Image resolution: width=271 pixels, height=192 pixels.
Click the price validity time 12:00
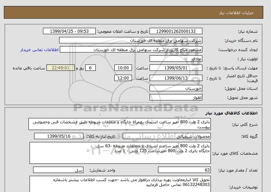tap(123, 78)
